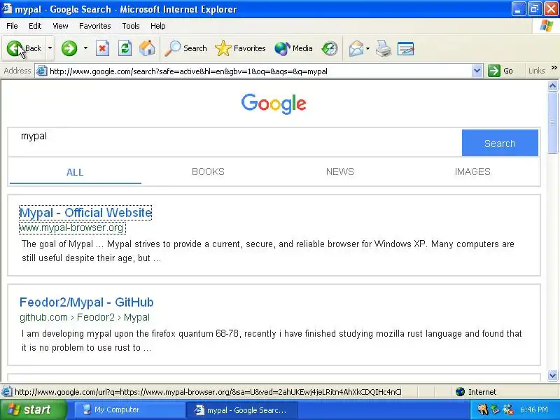Open the Forward history dropdown arrow
This screenshot has width=560, height=420.
click(x=85, y=48)
